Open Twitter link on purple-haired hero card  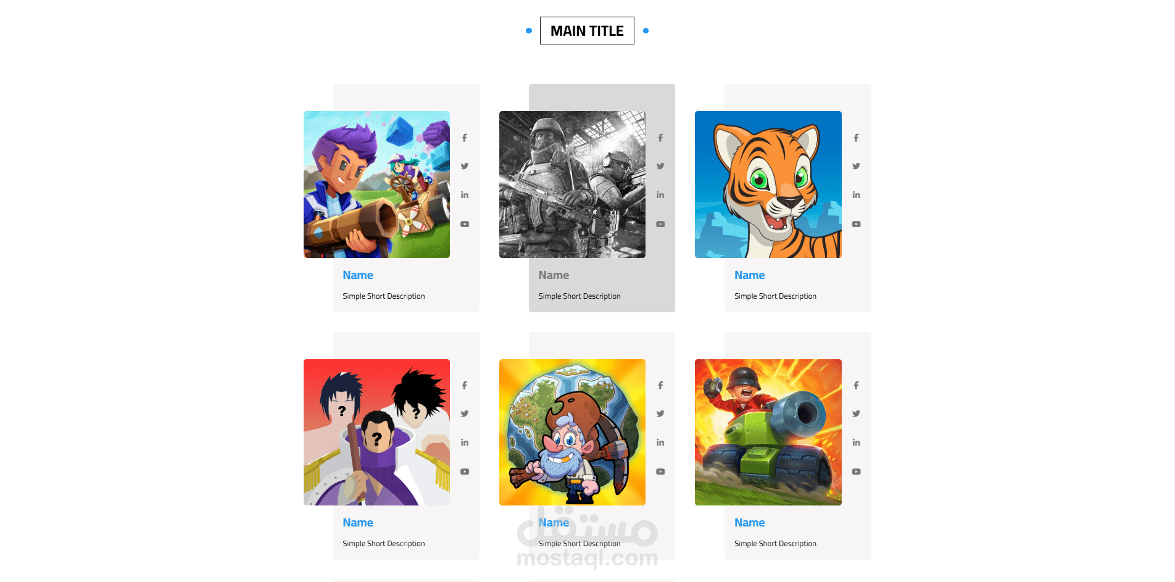pos(465,166)
